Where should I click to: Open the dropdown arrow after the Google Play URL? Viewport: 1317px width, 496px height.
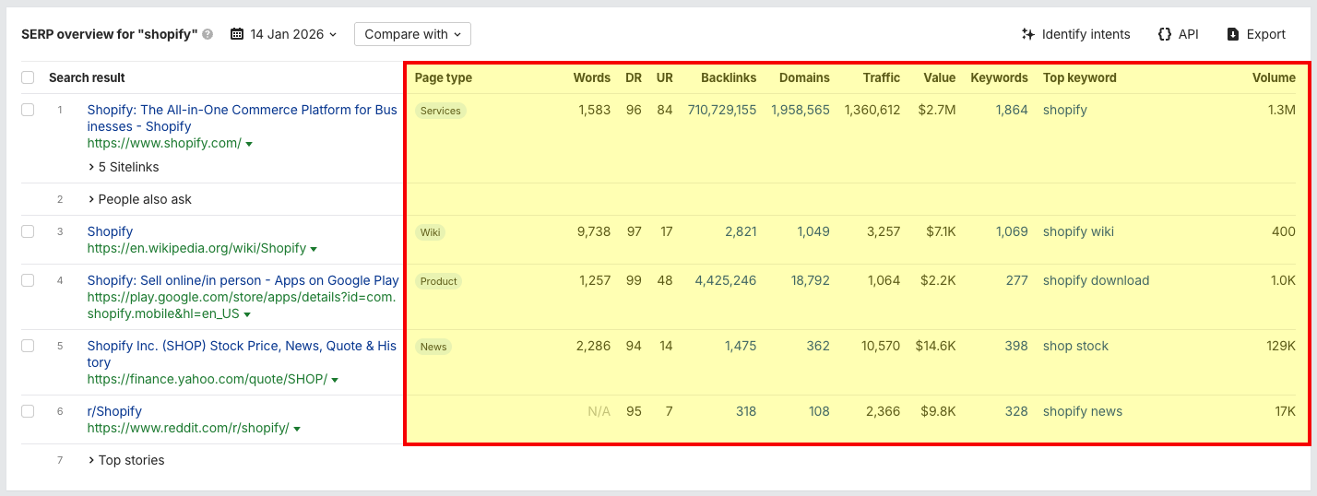pos(248,314)
